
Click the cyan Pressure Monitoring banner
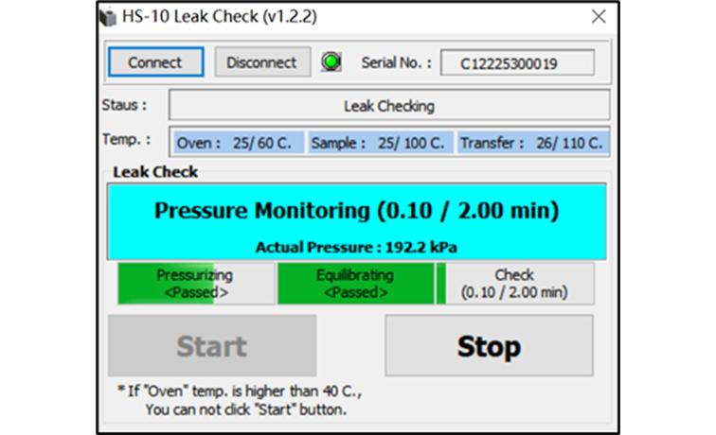(x=357, y=221)
